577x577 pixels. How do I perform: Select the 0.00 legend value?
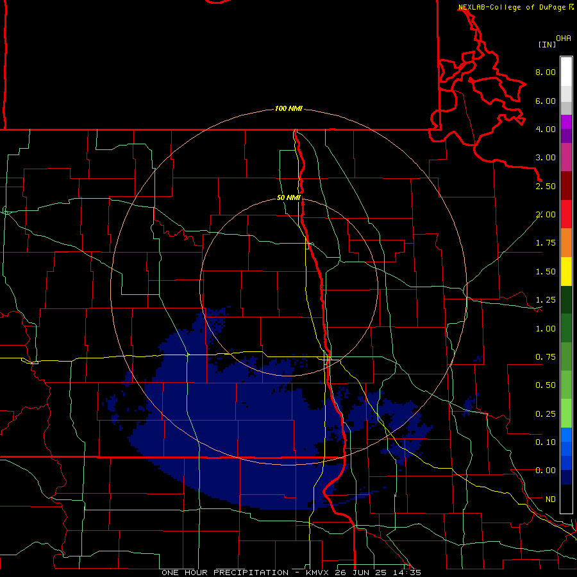point(546,471)
